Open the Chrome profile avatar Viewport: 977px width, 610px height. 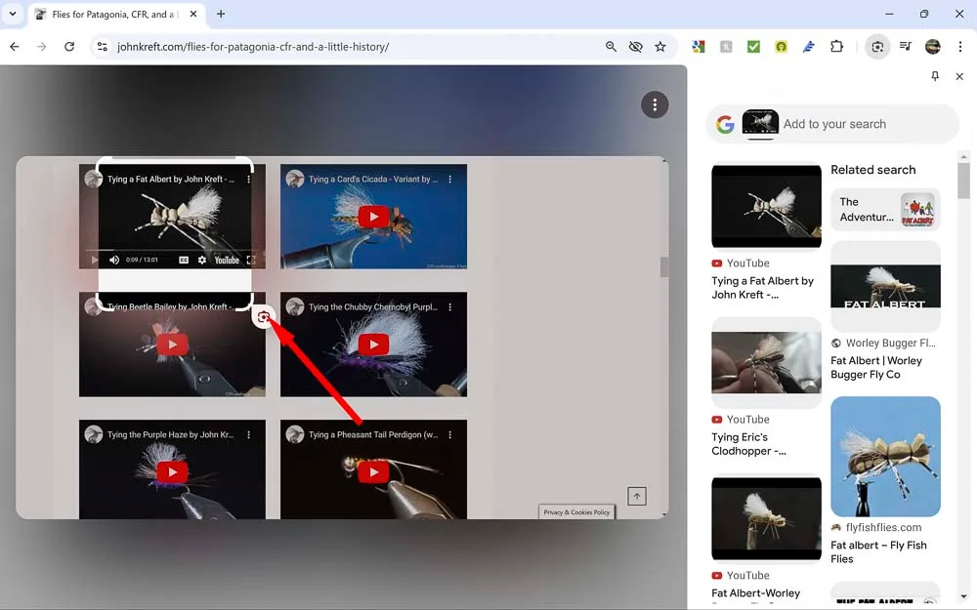click(x=933, y=47)
